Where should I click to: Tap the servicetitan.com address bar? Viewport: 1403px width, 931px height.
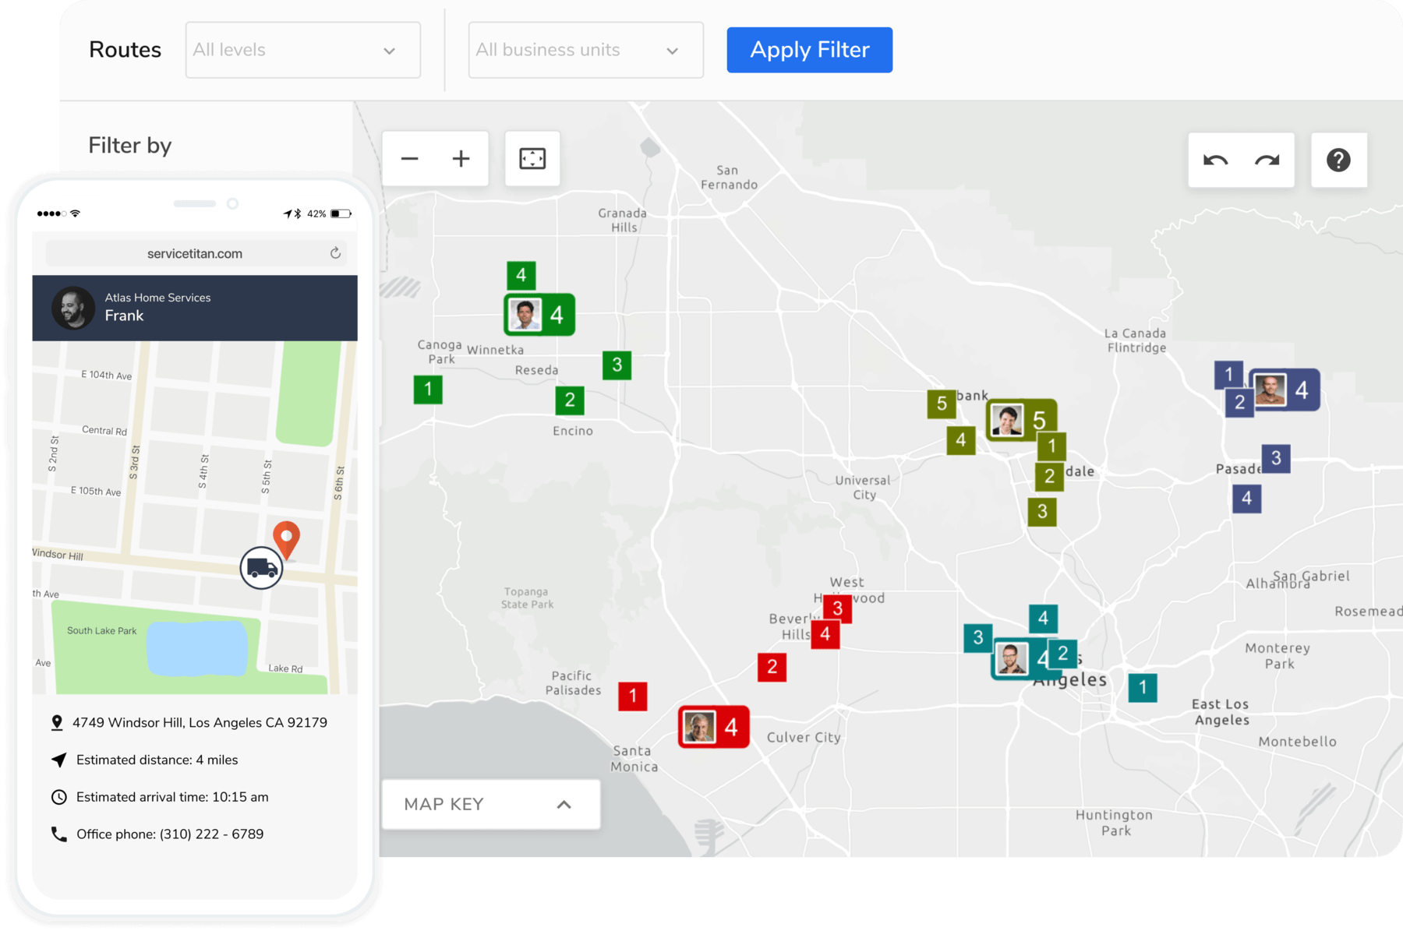195,253
